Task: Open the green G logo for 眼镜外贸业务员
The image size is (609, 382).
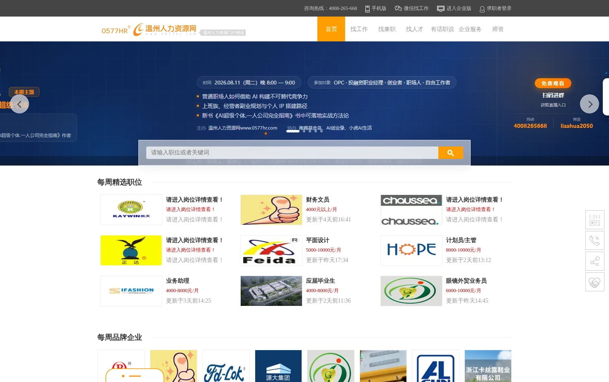Action: tap(411, 291)
